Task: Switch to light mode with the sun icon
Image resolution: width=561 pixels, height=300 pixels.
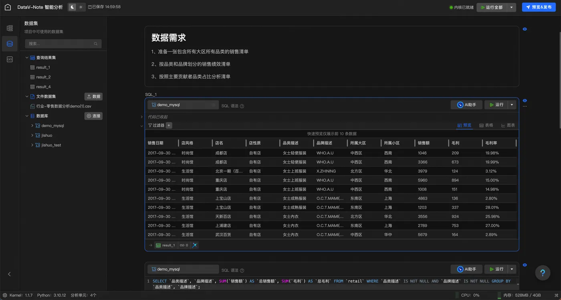Action: (x=81, y=7)
